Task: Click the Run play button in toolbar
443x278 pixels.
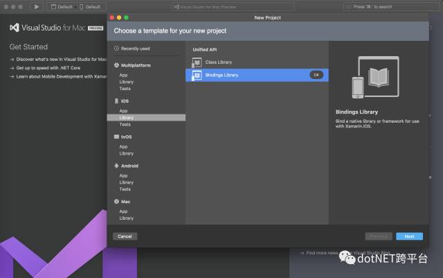Action: pyautogui.click(x=37, y=7)
